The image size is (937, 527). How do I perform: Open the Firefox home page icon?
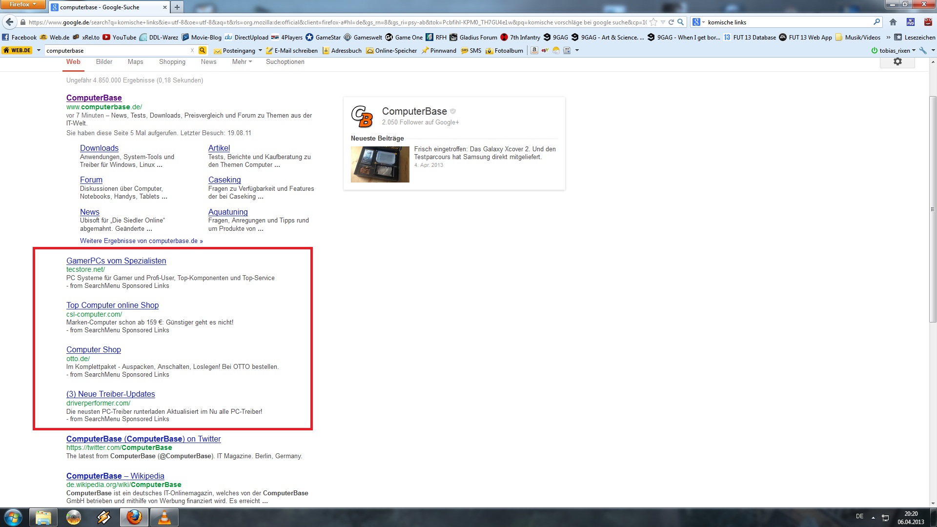click(893, 22)
